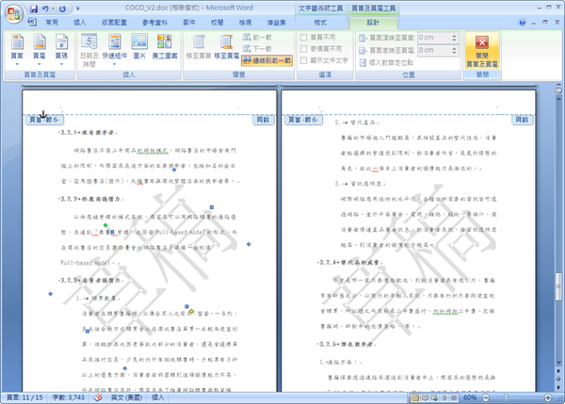Open the 頁碼 (Page Number) menu
This screenshot has width=565, height=404.
click(x=61, y=46)
